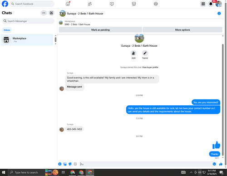Open Facebook home from the logo

point(5,4)
